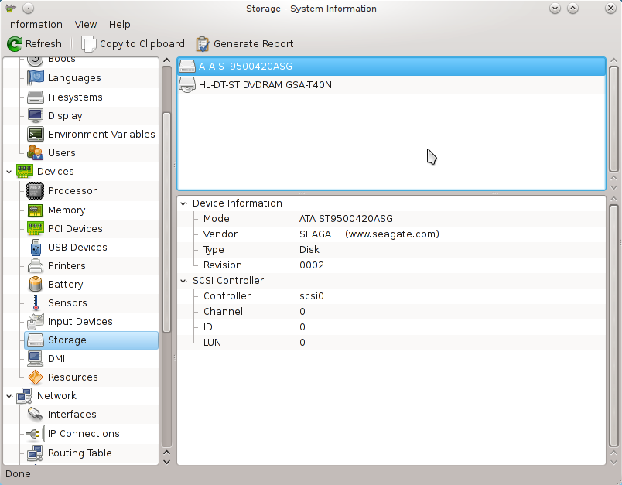Click the Processor chip icon
The image size is (622, 485).
(36, 191)
